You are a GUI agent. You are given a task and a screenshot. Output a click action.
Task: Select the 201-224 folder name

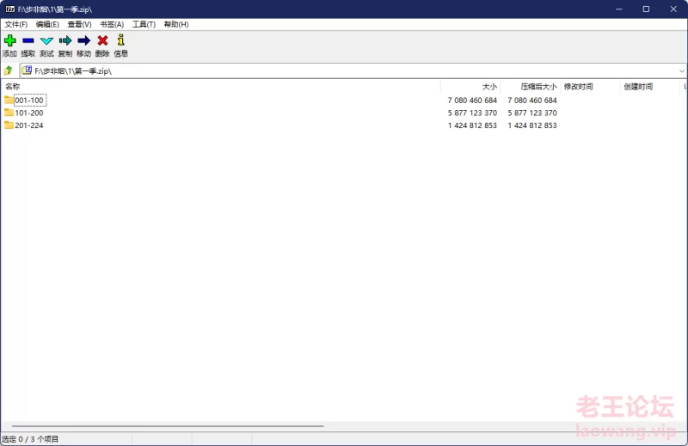pos(29,125)
